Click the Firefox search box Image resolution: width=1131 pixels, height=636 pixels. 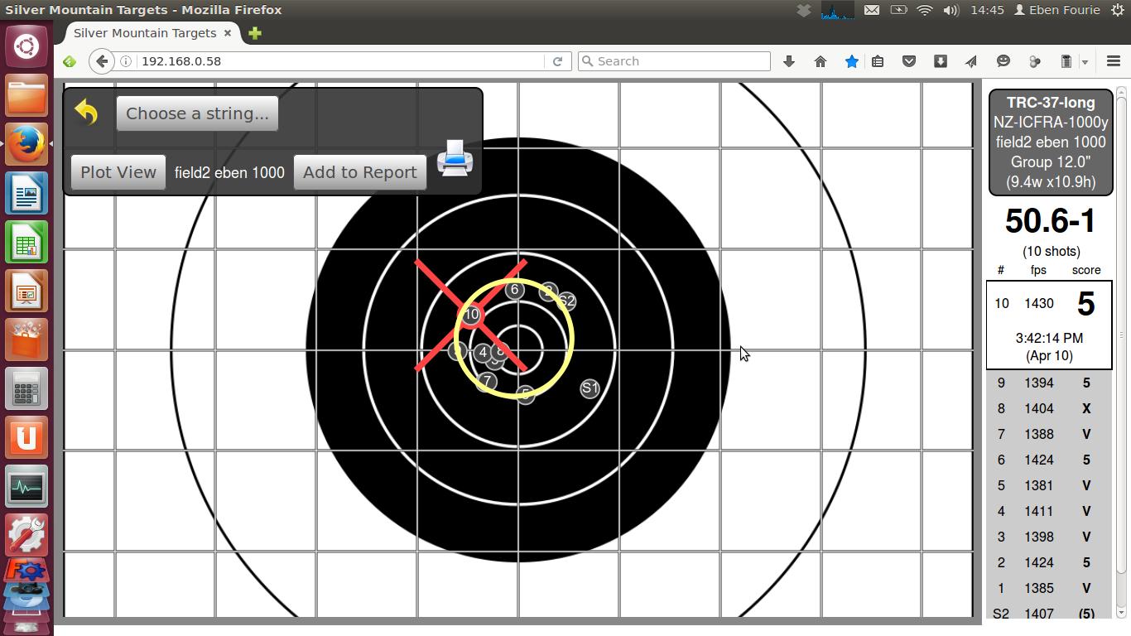(x=674, y=61)
